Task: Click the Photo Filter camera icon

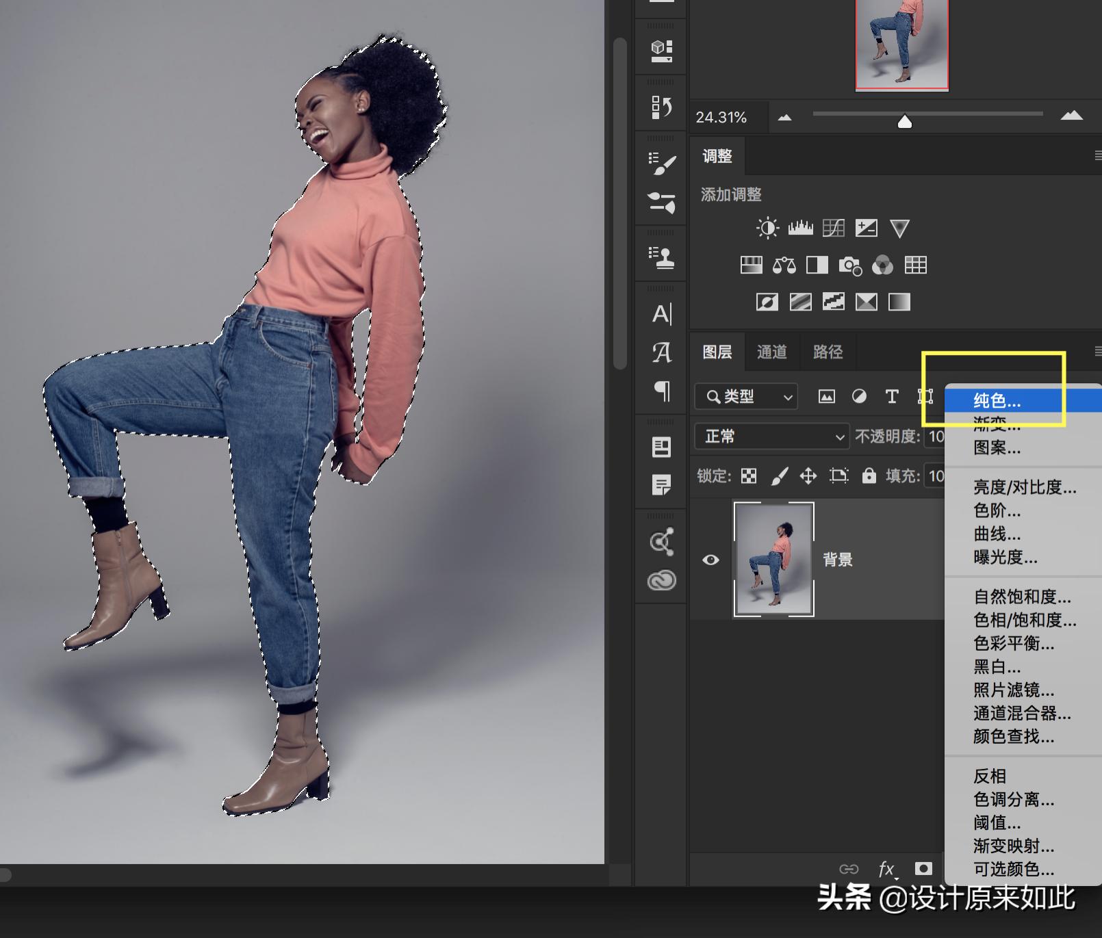Action: (849, 265)
